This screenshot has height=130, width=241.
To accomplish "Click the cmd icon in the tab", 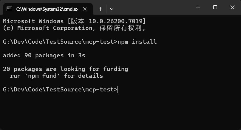I will (x=10, y=9).
